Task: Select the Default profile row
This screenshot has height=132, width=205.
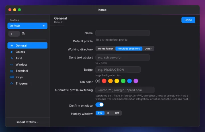Action: tap(27, 26)
